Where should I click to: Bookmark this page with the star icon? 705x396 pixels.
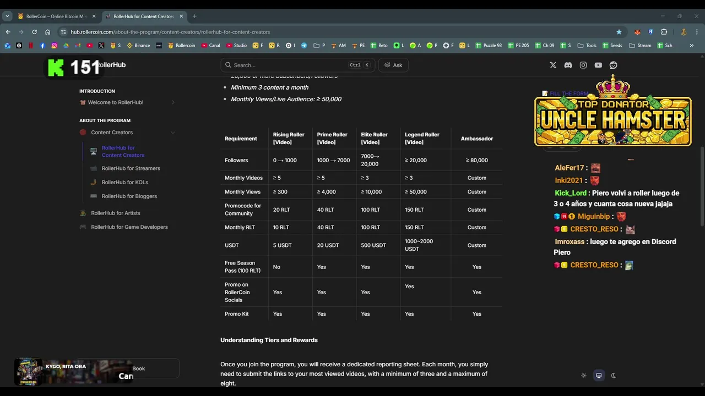pyautogui.click(x=619, y=32)
